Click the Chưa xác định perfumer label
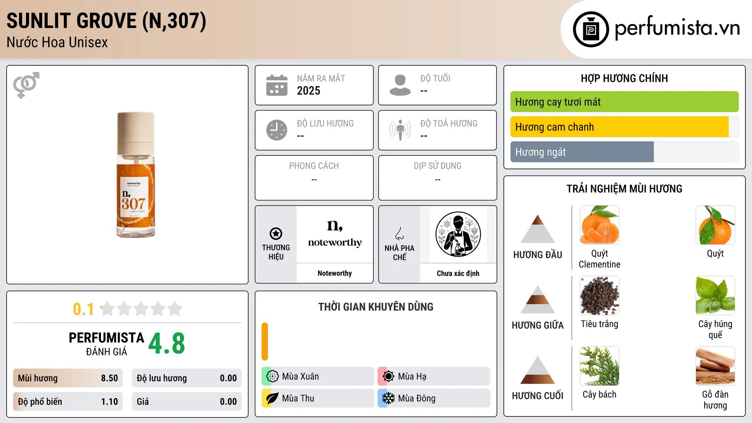Viewport: 752px width, 423px height. [458, 273]
